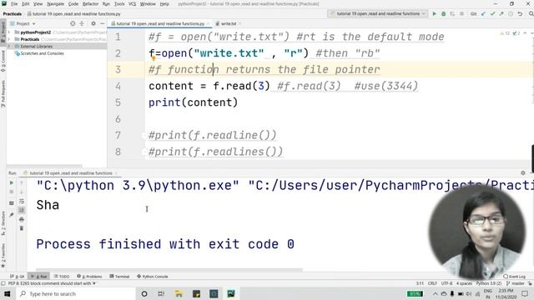Screen dimensions: 534x300
Task: Click the Windows Start button
Action: [8, 294]
